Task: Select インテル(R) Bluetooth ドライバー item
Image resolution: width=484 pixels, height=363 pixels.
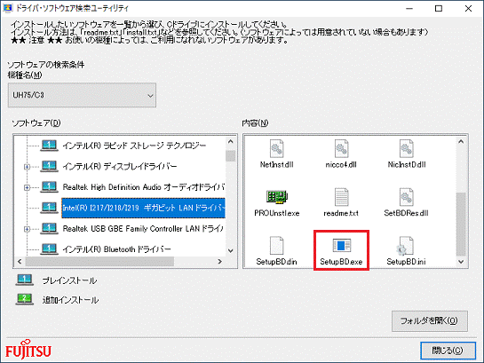Action: click(x=116, y=249)
